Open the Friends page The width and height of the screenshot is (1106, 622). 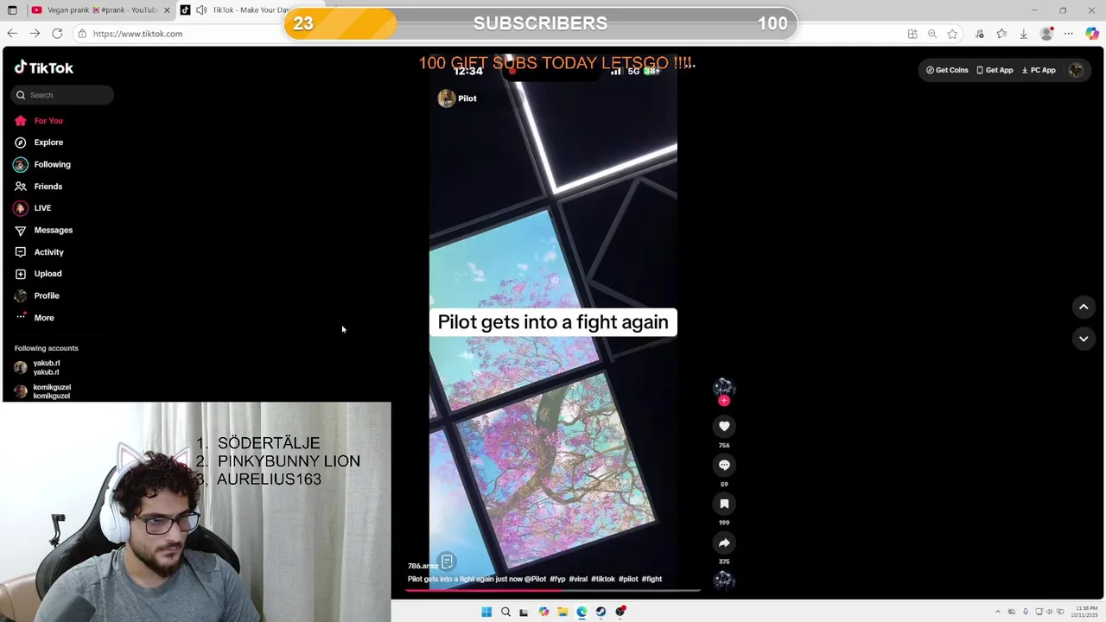tap(39, 187)
